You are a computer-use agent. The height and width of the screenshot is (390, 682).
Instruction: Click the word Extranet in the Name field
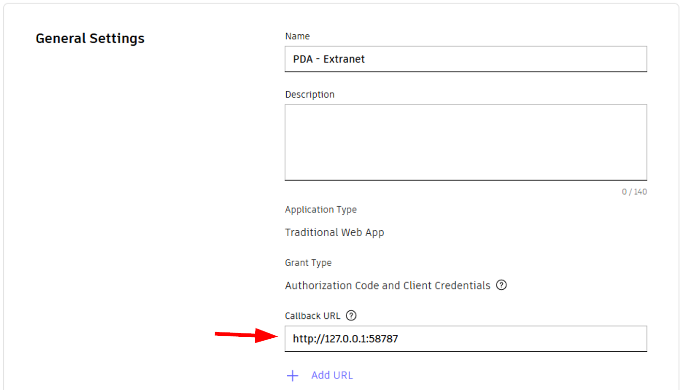click(344, 59)
